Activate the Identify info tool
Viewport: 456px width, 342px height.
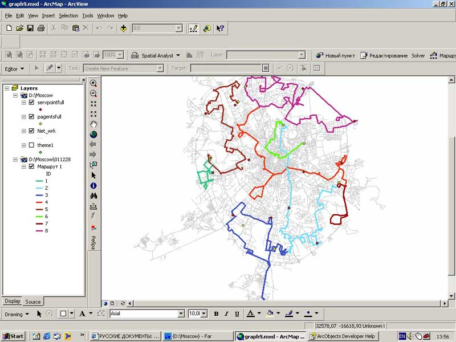point(93,186)
